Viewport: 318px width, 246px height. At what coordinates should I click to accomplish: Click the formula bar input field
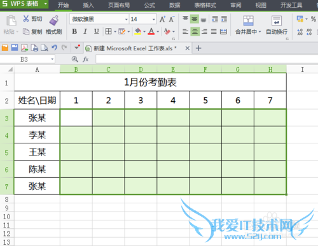pyautogui.click(x=207, y=59)
